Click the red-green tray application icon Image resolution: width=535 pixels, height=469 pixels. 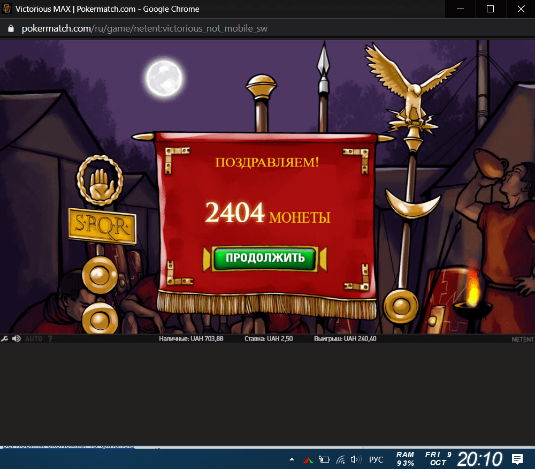308,460
